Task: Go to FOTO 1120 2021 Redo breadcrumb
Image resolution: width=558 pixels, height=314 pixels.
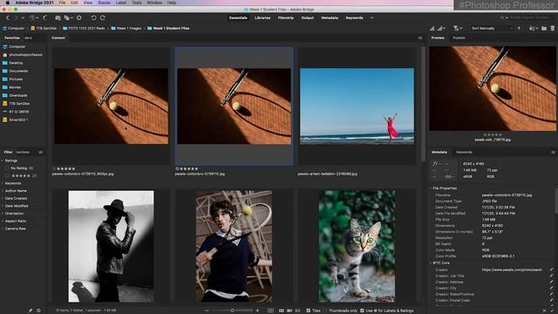Action: (x=84, y=28)
